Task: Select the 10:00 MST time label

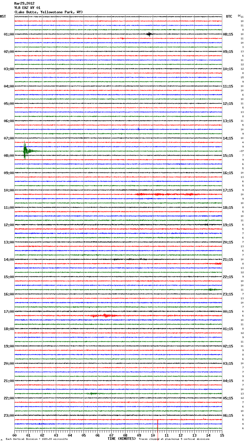Action: point(9,190)
